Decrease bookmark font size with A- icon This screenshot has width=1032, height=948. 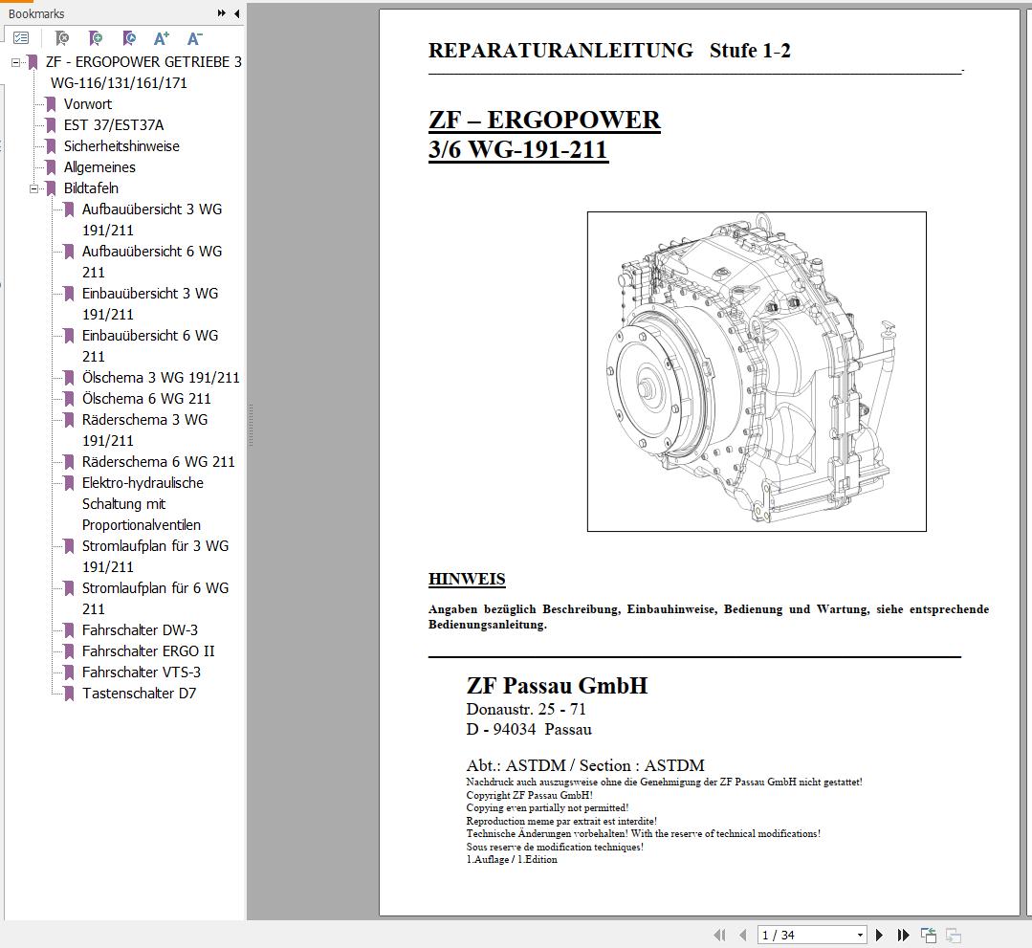pos(195,38)
